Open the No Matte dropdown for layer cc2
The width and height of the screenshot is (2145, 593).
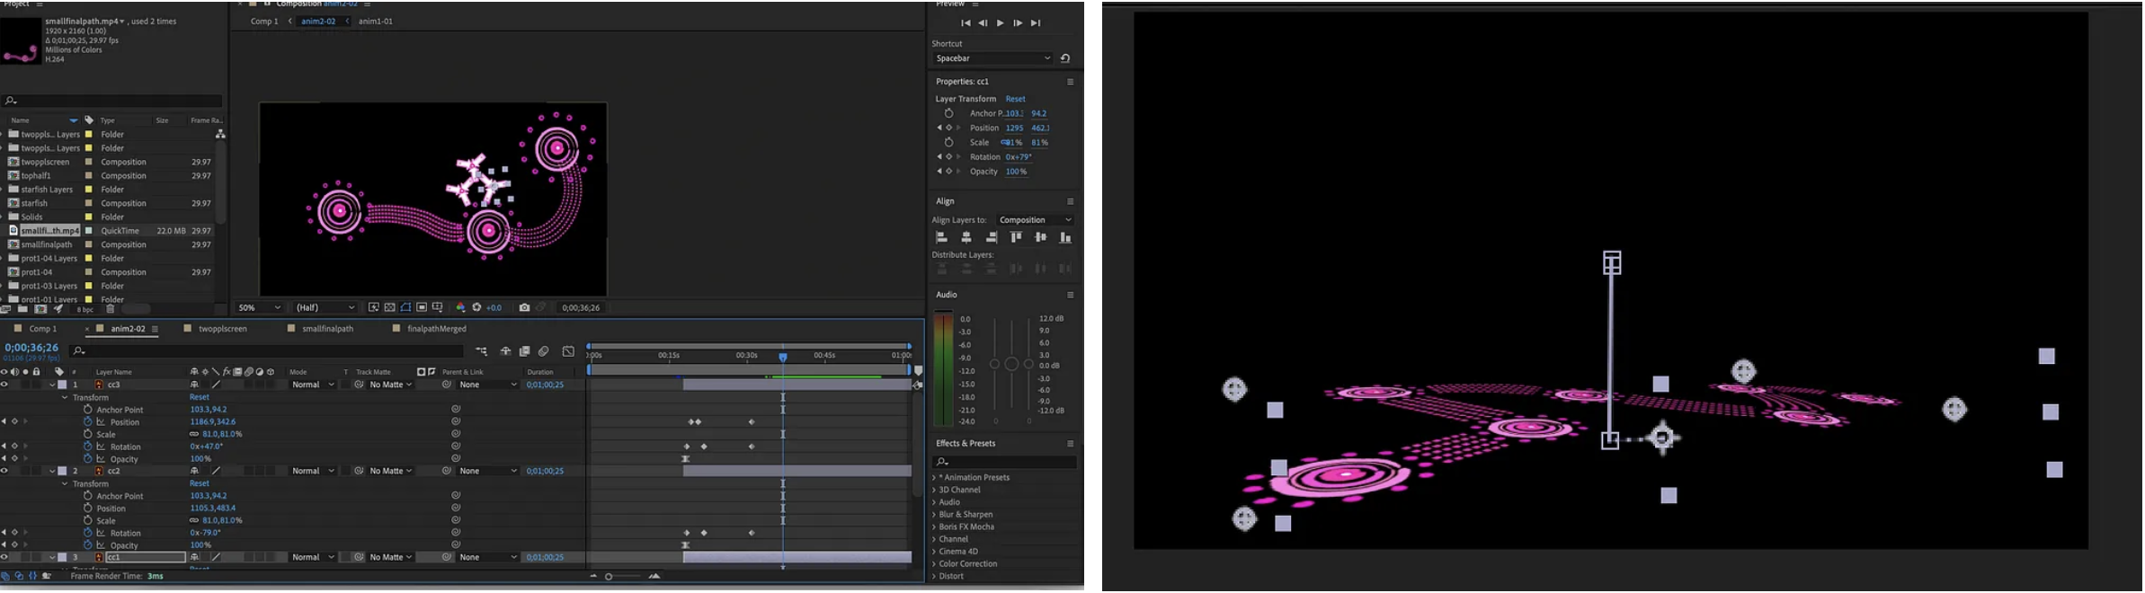coord(391,471)
